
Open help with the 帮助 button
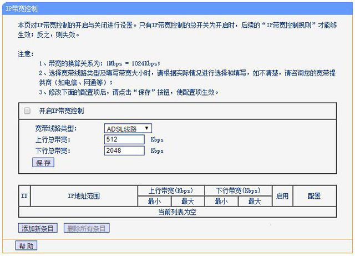click(x=26, y=245)
